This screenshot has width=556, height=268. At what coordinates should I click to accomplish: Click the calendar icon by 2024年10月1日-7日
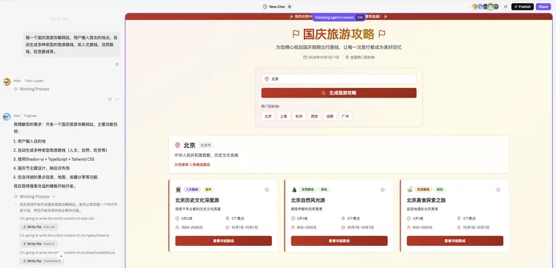tap(305, 57)
